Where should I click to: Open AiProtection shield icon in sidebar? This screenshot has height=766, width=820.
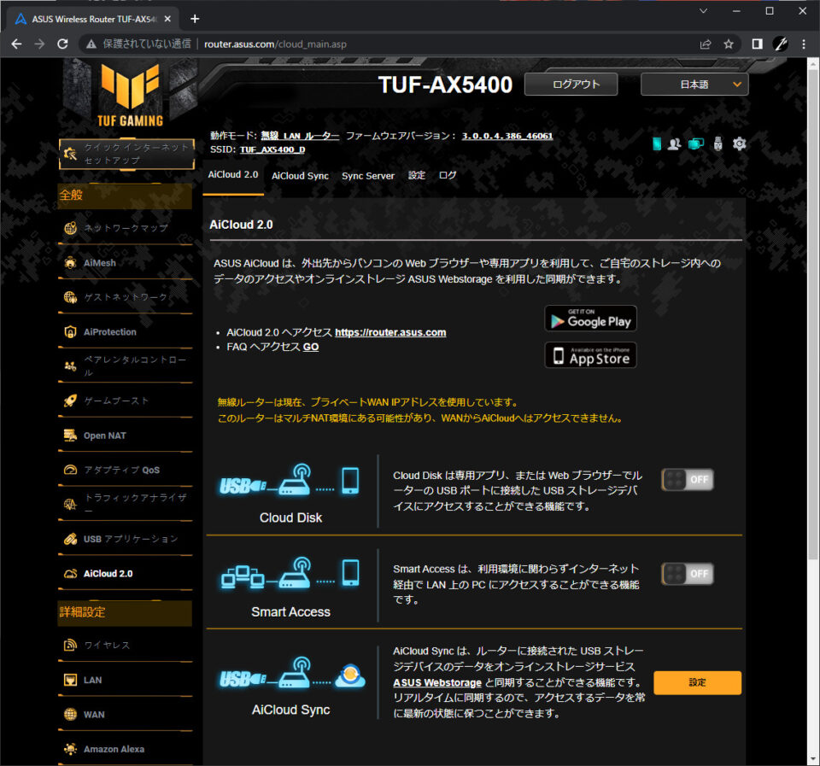point(70,332)
